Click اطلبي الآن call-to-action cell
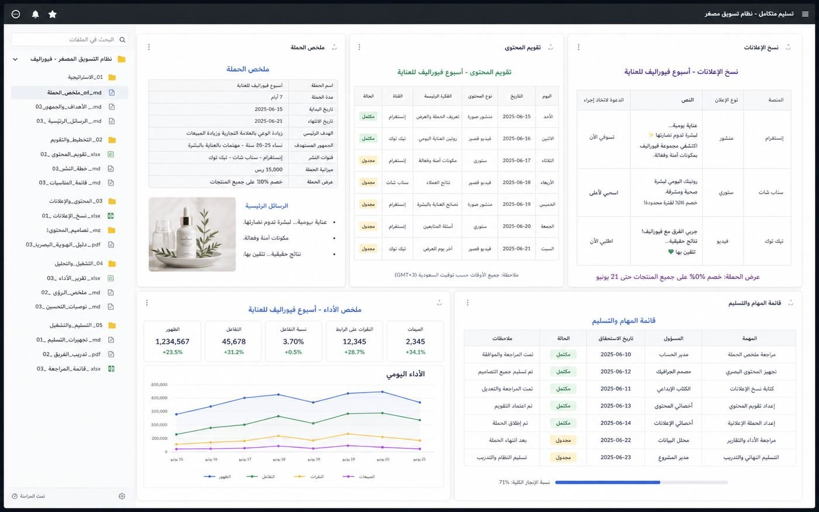The image size is (819, 512). (601, 241)
